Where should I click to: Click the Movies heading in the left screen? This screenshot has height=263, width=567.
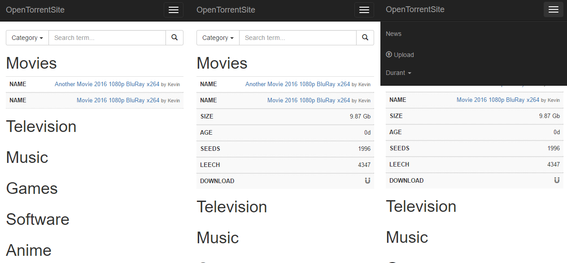point(31,63)
